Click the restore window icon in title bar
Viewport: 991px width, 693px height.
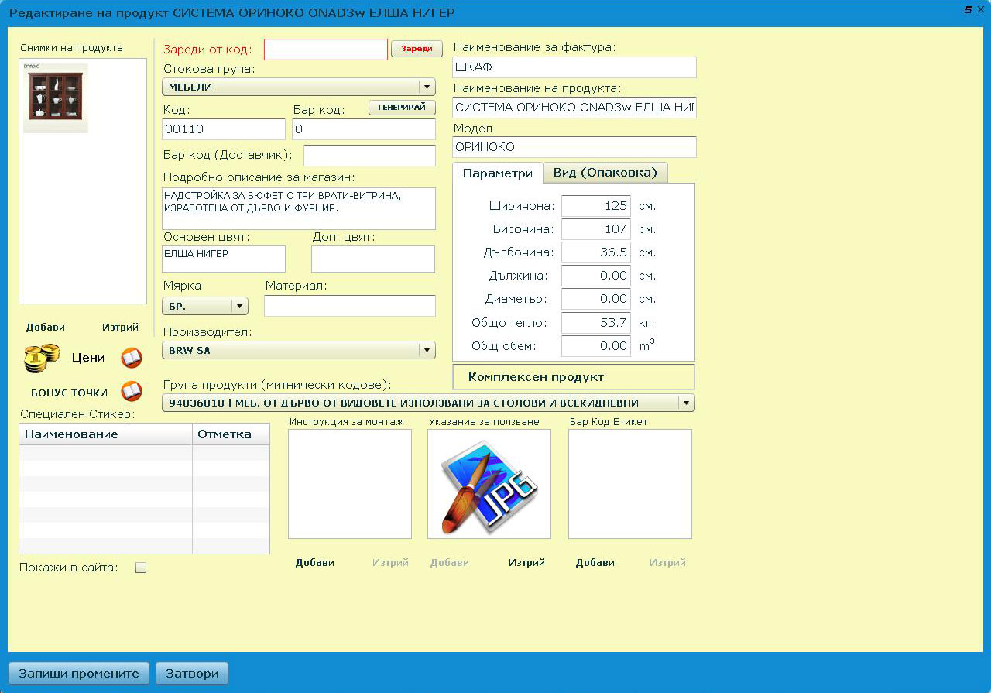pos(968,9)
